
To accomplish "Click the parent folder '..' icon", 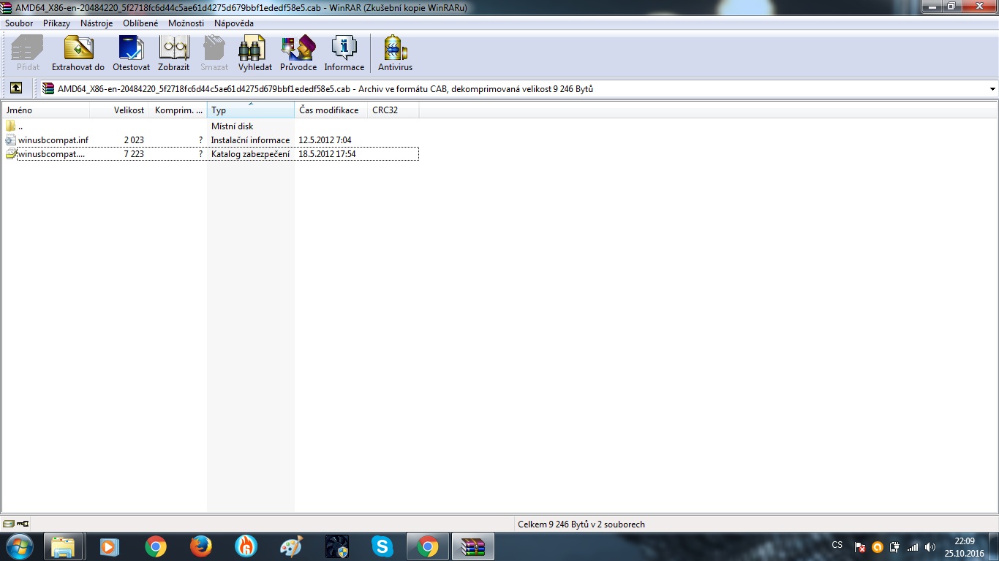I will (10, 126).
